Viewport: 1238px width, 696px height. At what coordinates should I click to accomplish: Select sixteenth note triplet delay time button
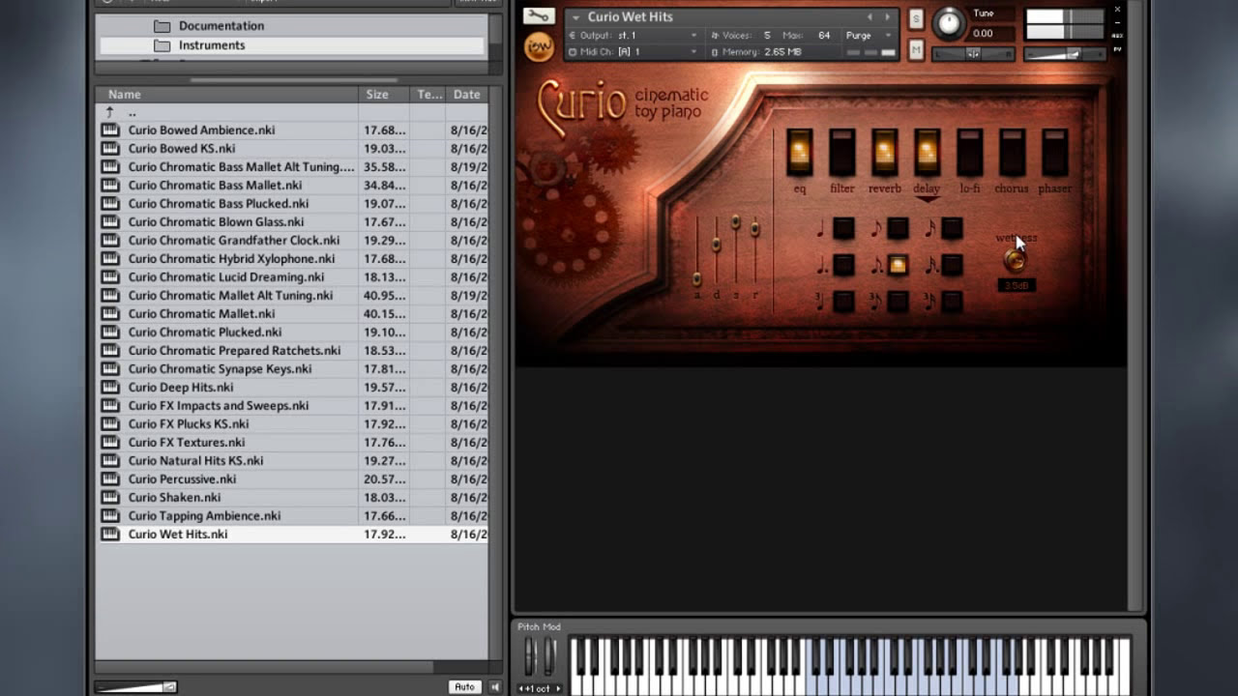[x=952, y=301]
